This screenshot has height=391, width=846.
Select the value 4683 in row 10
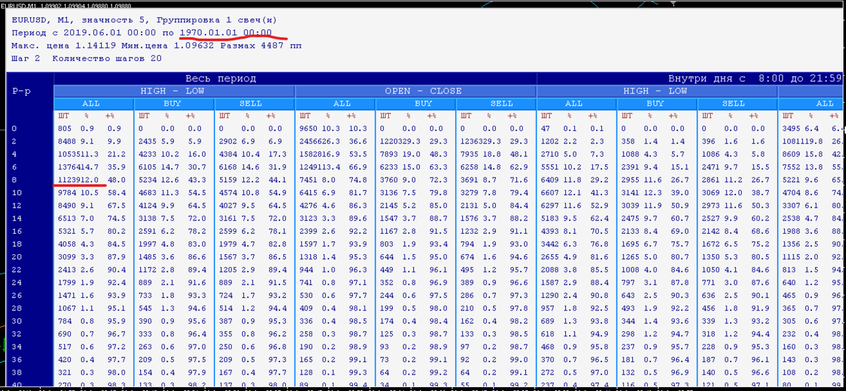[148, 193]
